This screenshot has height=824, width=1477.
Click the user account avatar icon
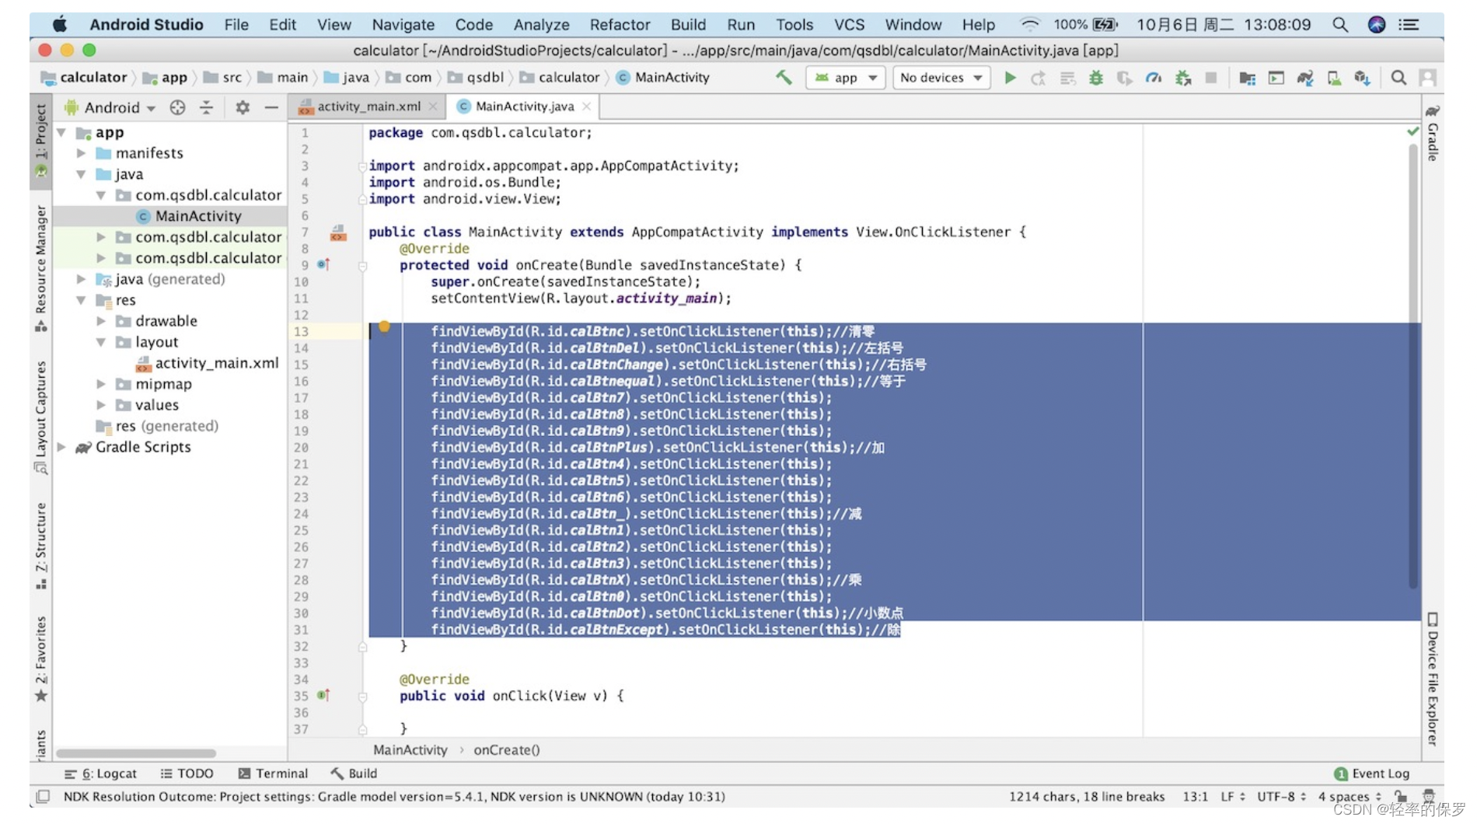[x=1427, y=78]
